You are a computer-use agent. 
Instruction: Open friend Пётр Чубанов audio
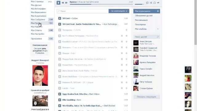146,82
